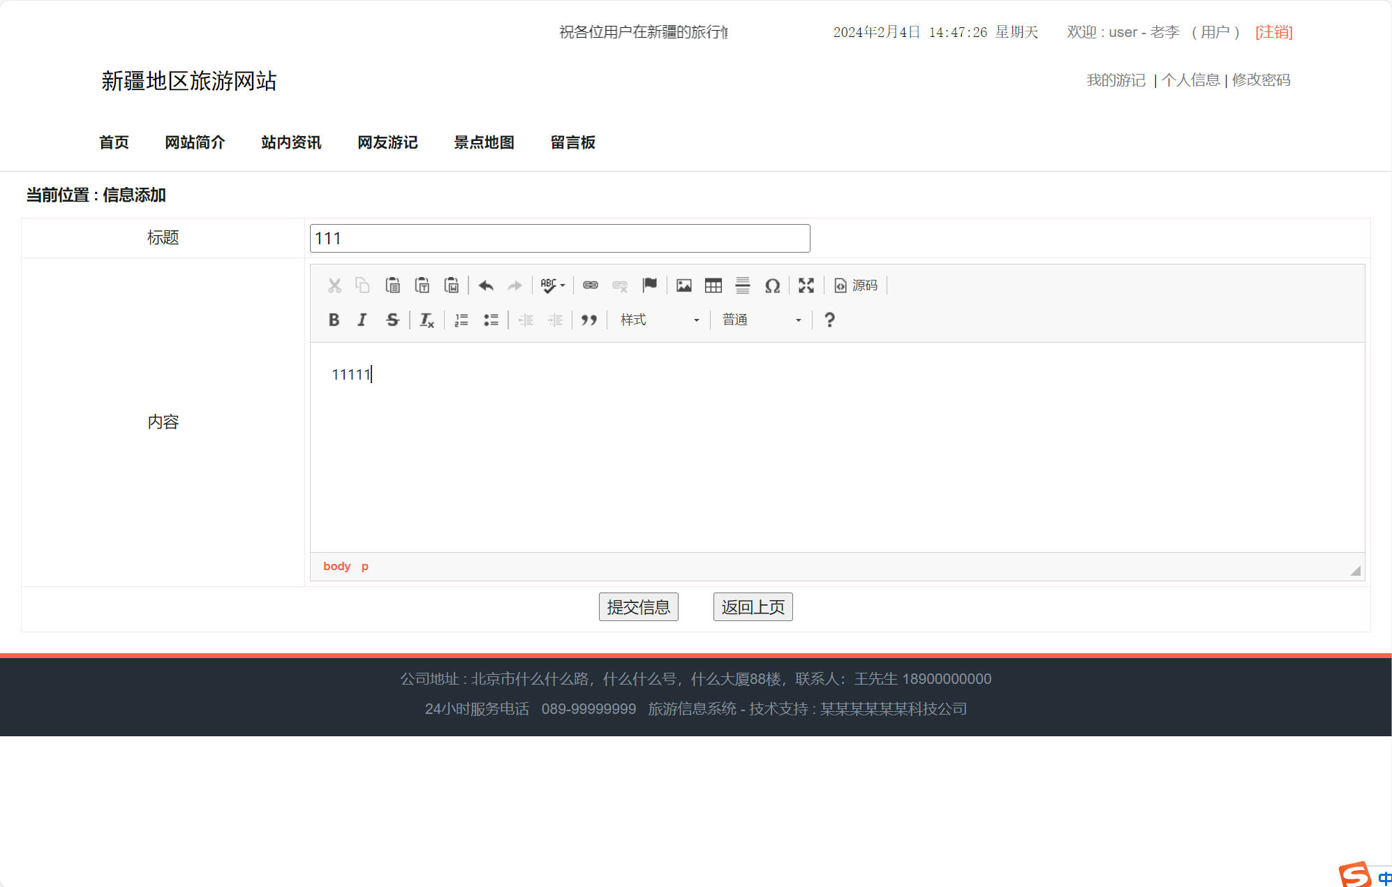Screen dimensions: 1392x887
Task: Insert an image in the editor
Action: tap(684, 285)
